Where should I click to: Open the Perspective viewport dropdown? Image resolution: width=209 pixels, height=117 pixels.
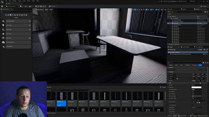pyautogui.click(x=40, y=9)
